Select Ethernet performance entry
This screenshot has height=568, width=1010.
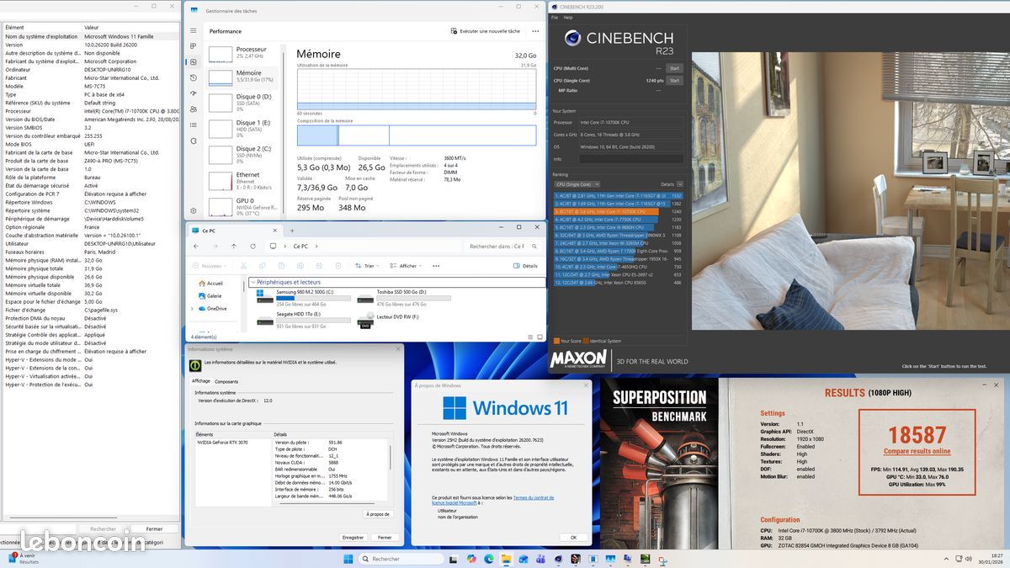coord(245,179)
